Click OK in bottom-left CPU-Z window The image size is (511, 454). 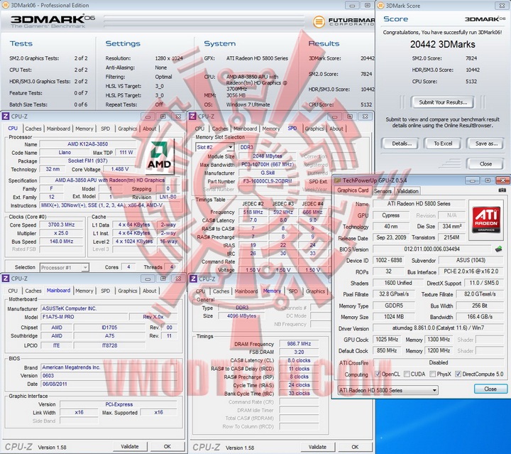tap(167, 446)
